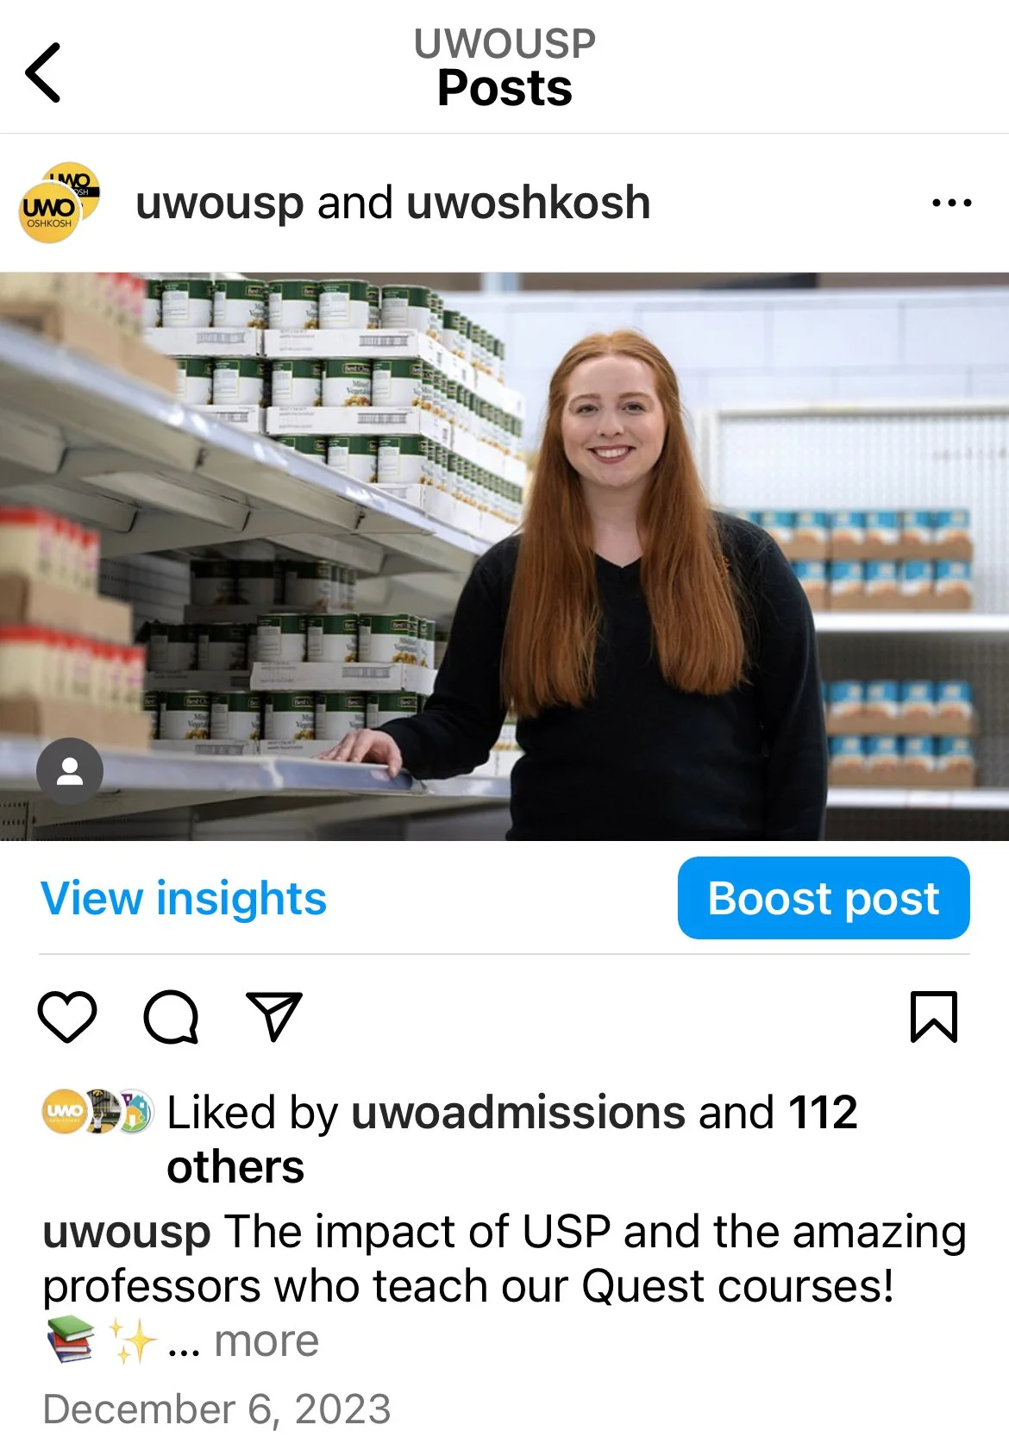Open the three-dot post options menu
This screenshot has height=1450, width=1009.
951,204
